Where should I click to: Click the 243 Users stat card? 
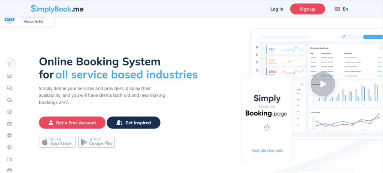(x=285, y=50)
